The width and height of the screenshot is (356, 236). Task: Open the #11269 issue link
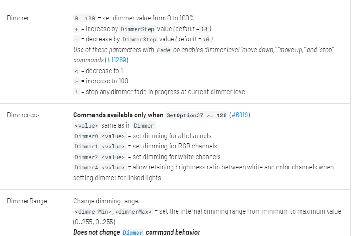pyautogui.click(x=116, y=60)
